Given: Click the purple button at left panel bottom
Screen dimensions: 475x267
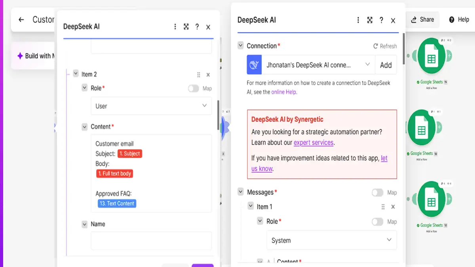Looking at the screenshot, I should pyautogui.click(x=203, y=265).
